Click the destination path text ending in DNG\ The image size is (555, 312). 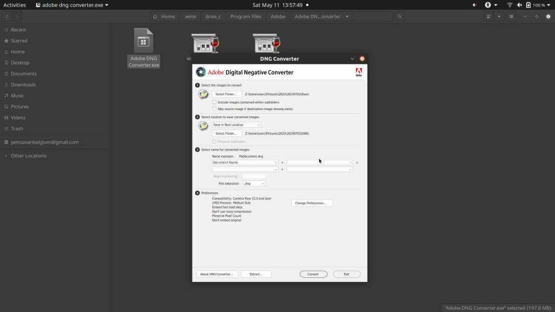click(277, 134)
